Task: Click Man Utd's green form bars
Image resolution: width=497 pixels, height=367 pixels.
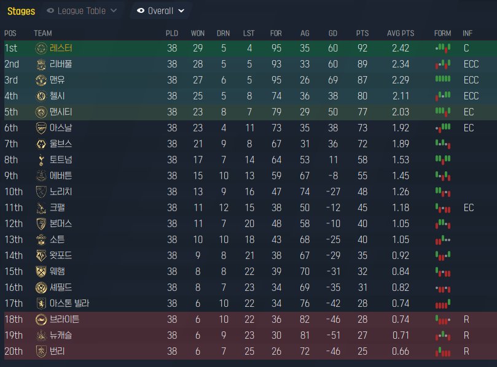Action: (x=442, y=80)
